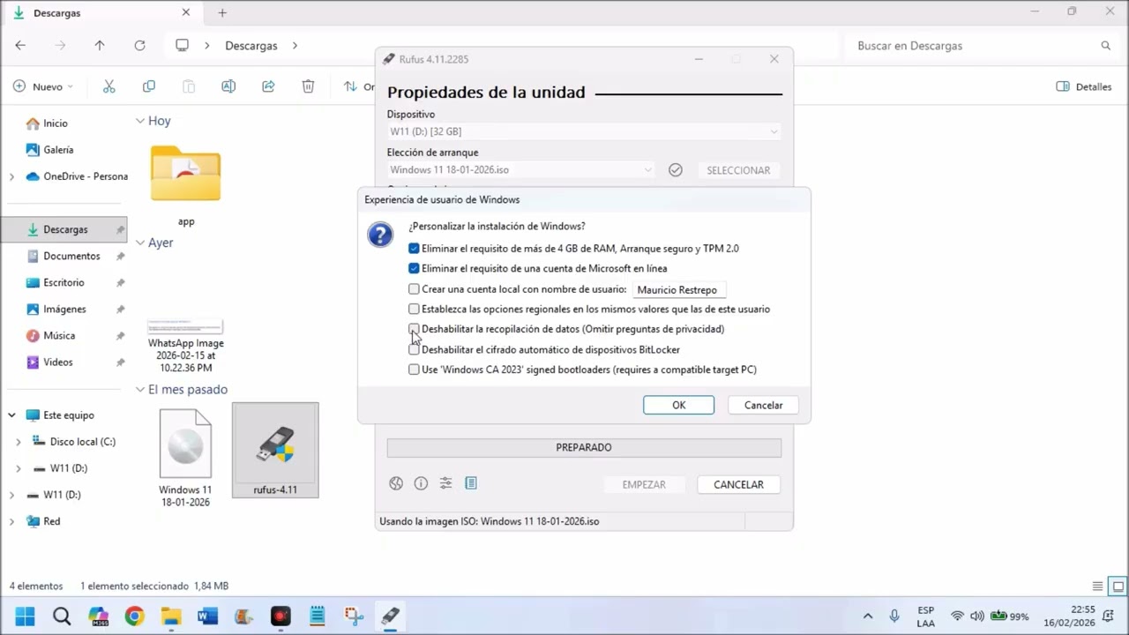Click the checksum verify icon in Rufus
Viewport: 1129px width, 635px height.
[x=676, y=170]
